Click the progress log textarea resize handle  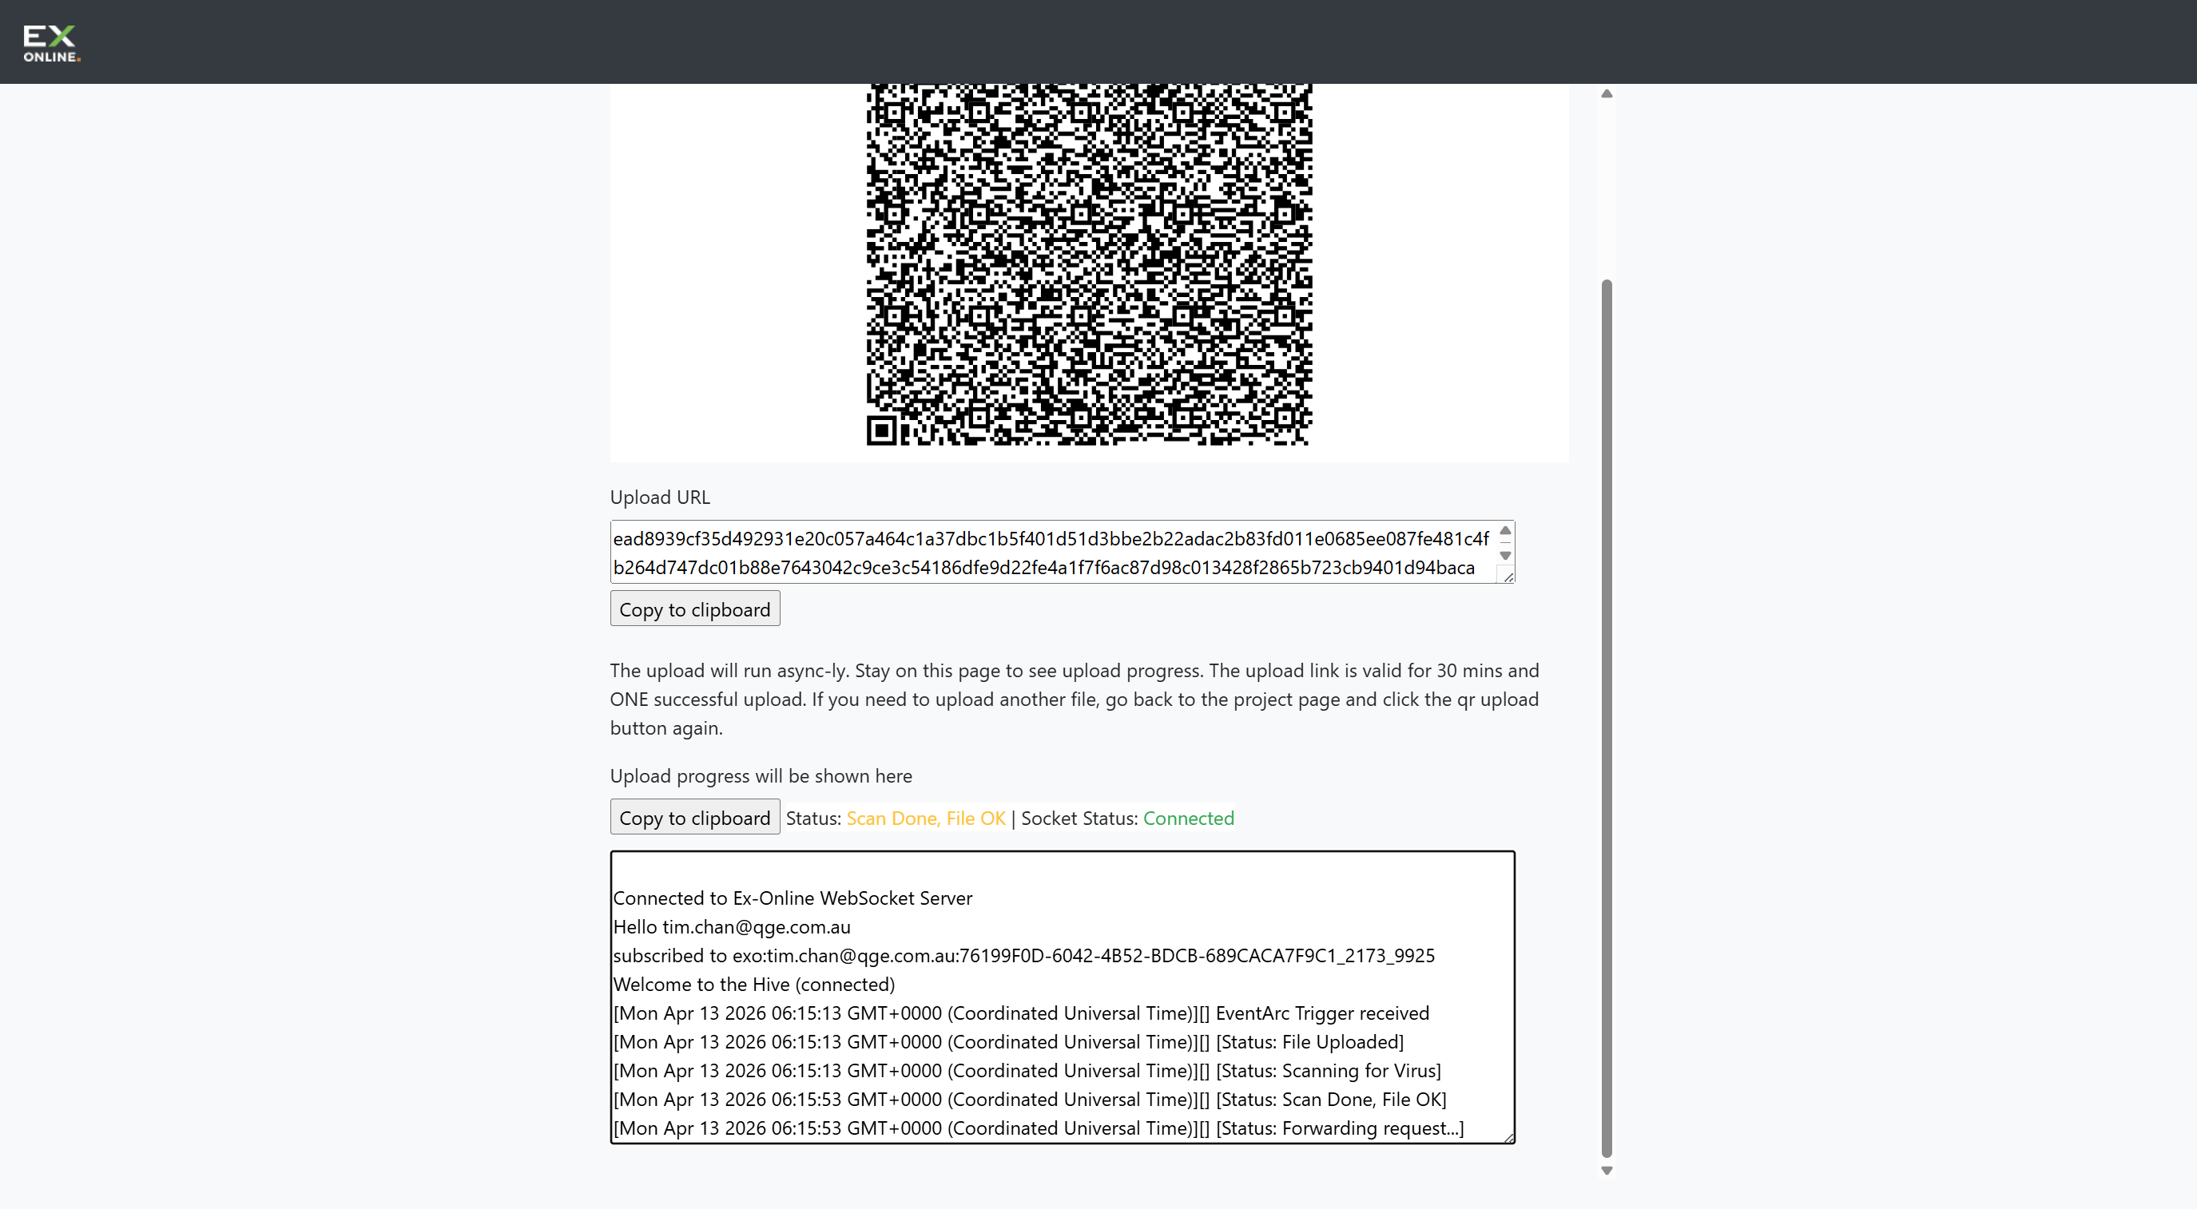pyautogui.click(x=1508, y=1136)
